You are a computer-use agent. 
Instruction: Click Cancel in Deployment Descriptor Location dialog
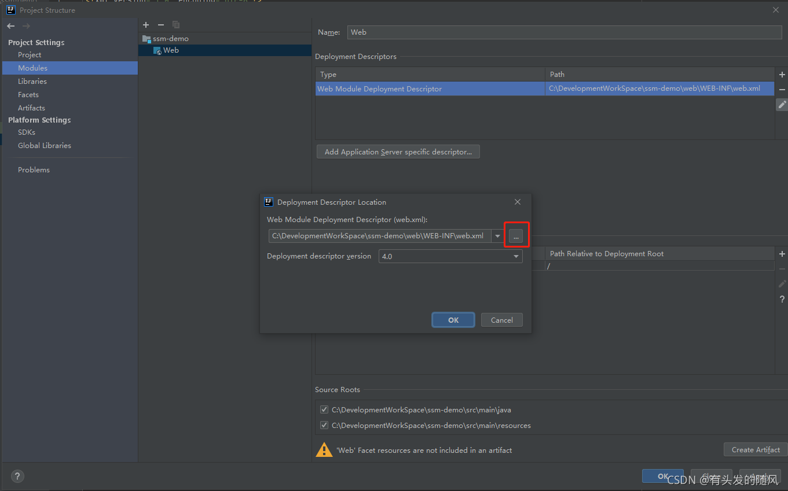tap(502, 320)
